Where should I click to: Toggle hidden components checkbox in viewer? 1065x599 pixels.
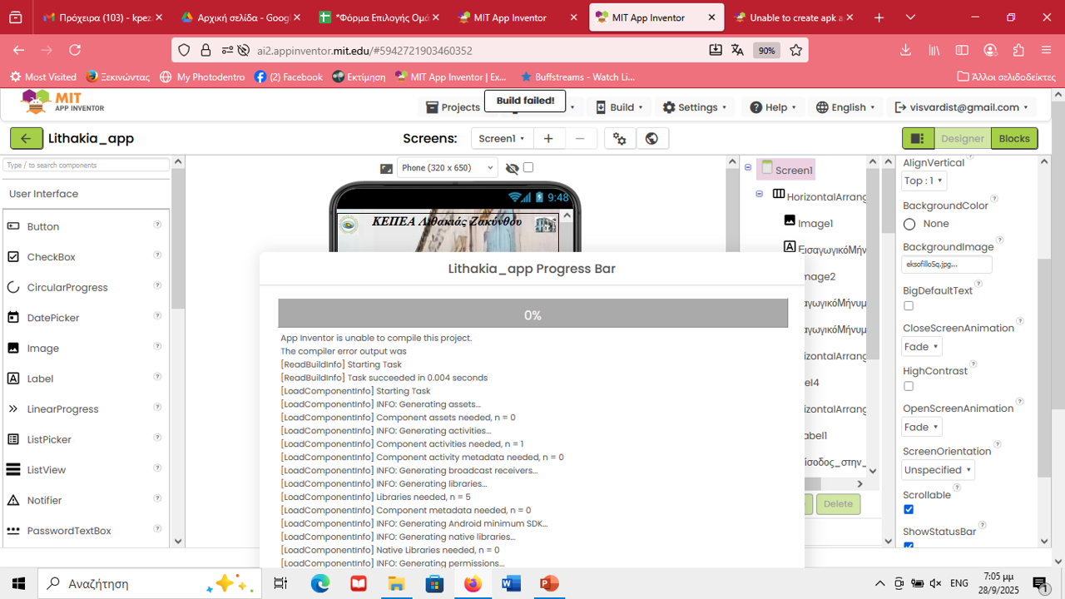click(x=528, y=167)
